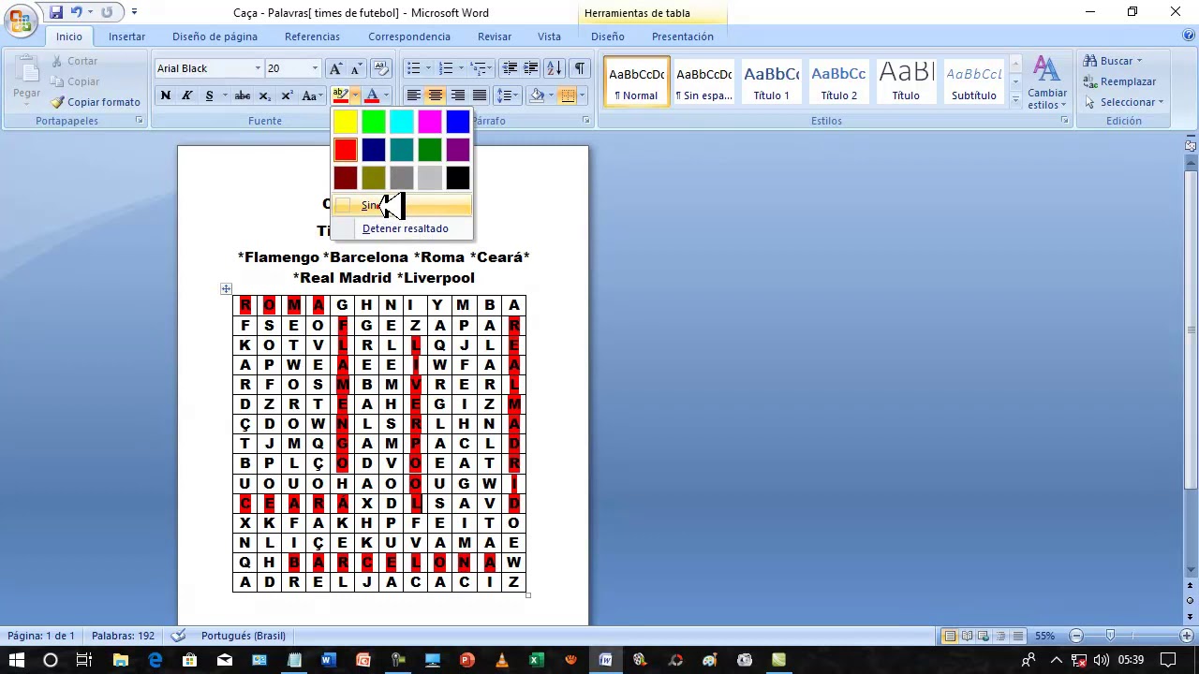Click the Office button
This screenshot has width=1199, height=674.
coord(20,20)
